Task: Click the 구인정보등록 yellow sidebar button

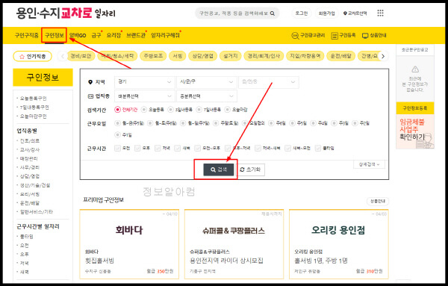Action: pyautogui.click(x=415, y=108)
